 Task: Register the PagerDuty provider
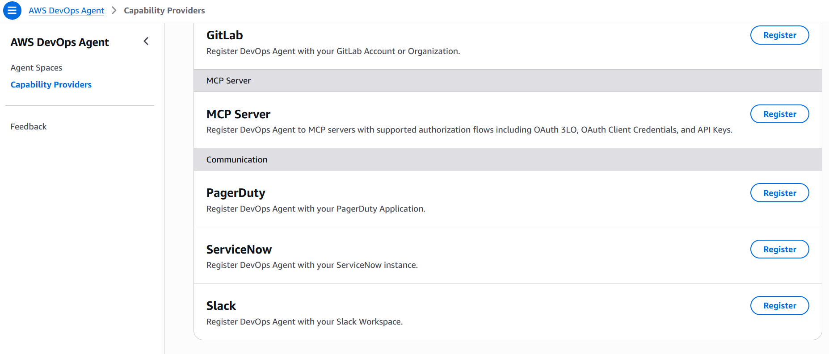(x=779, y=193)
